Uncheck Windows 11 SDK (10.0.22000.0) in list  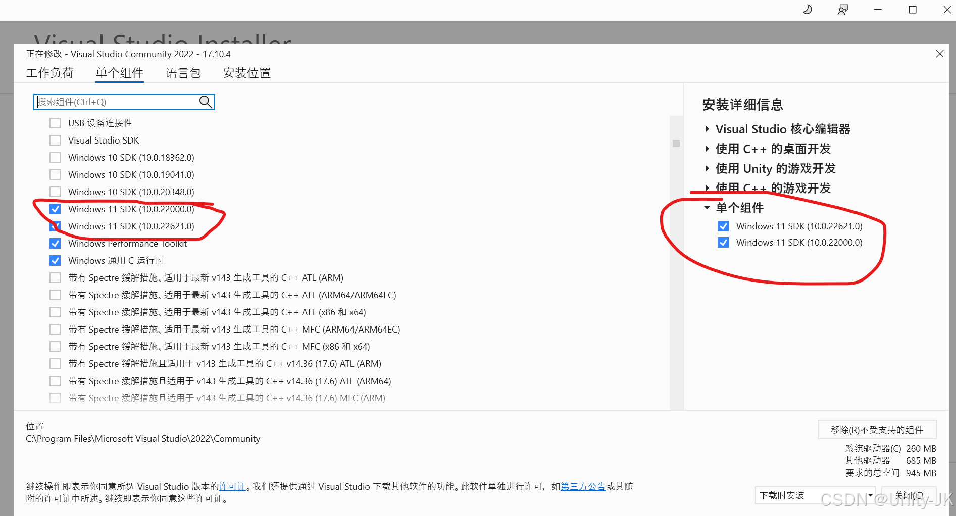point(55,209)
